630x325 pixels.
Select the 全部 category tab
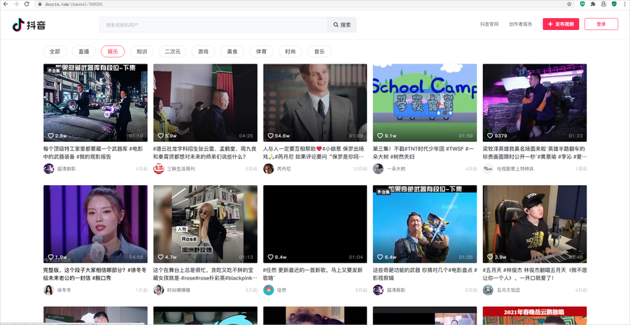(x=55, y=51)
